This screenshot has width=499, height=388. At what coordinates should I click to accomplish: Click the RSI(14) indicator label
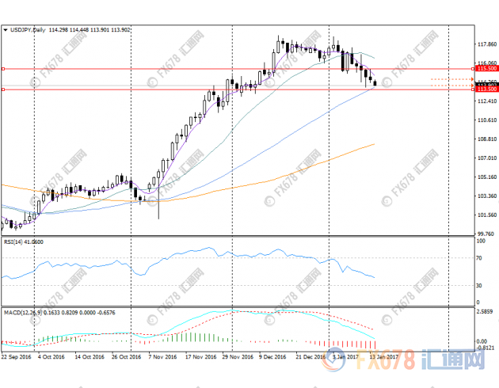tap(13, 242)
